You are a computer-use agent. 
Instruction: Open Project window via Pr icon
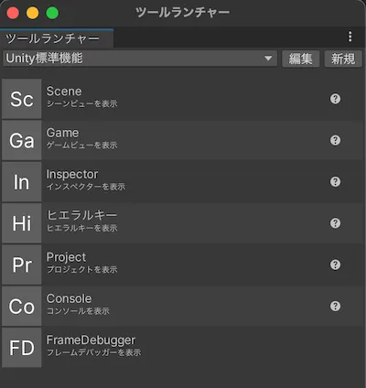click(22, 264)
